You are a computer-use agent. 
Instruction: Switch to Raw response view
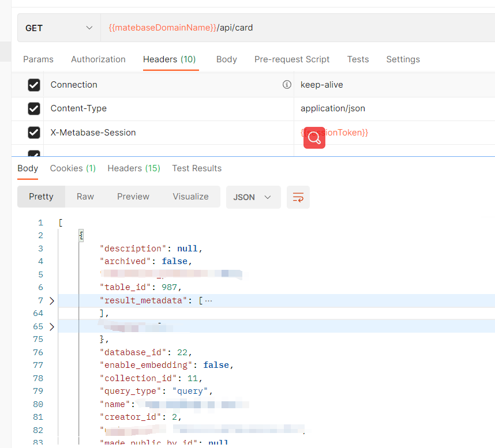tap(85, 197)
